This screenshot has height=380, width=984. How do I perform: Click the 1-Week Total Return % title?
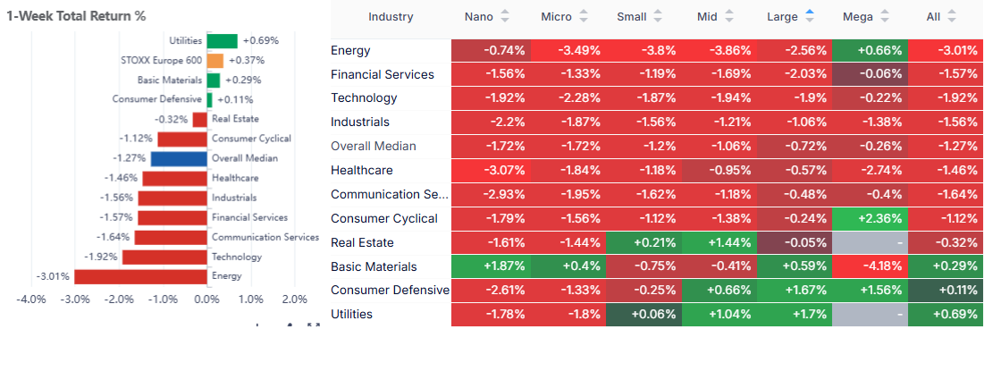click(x=76, y=16)
